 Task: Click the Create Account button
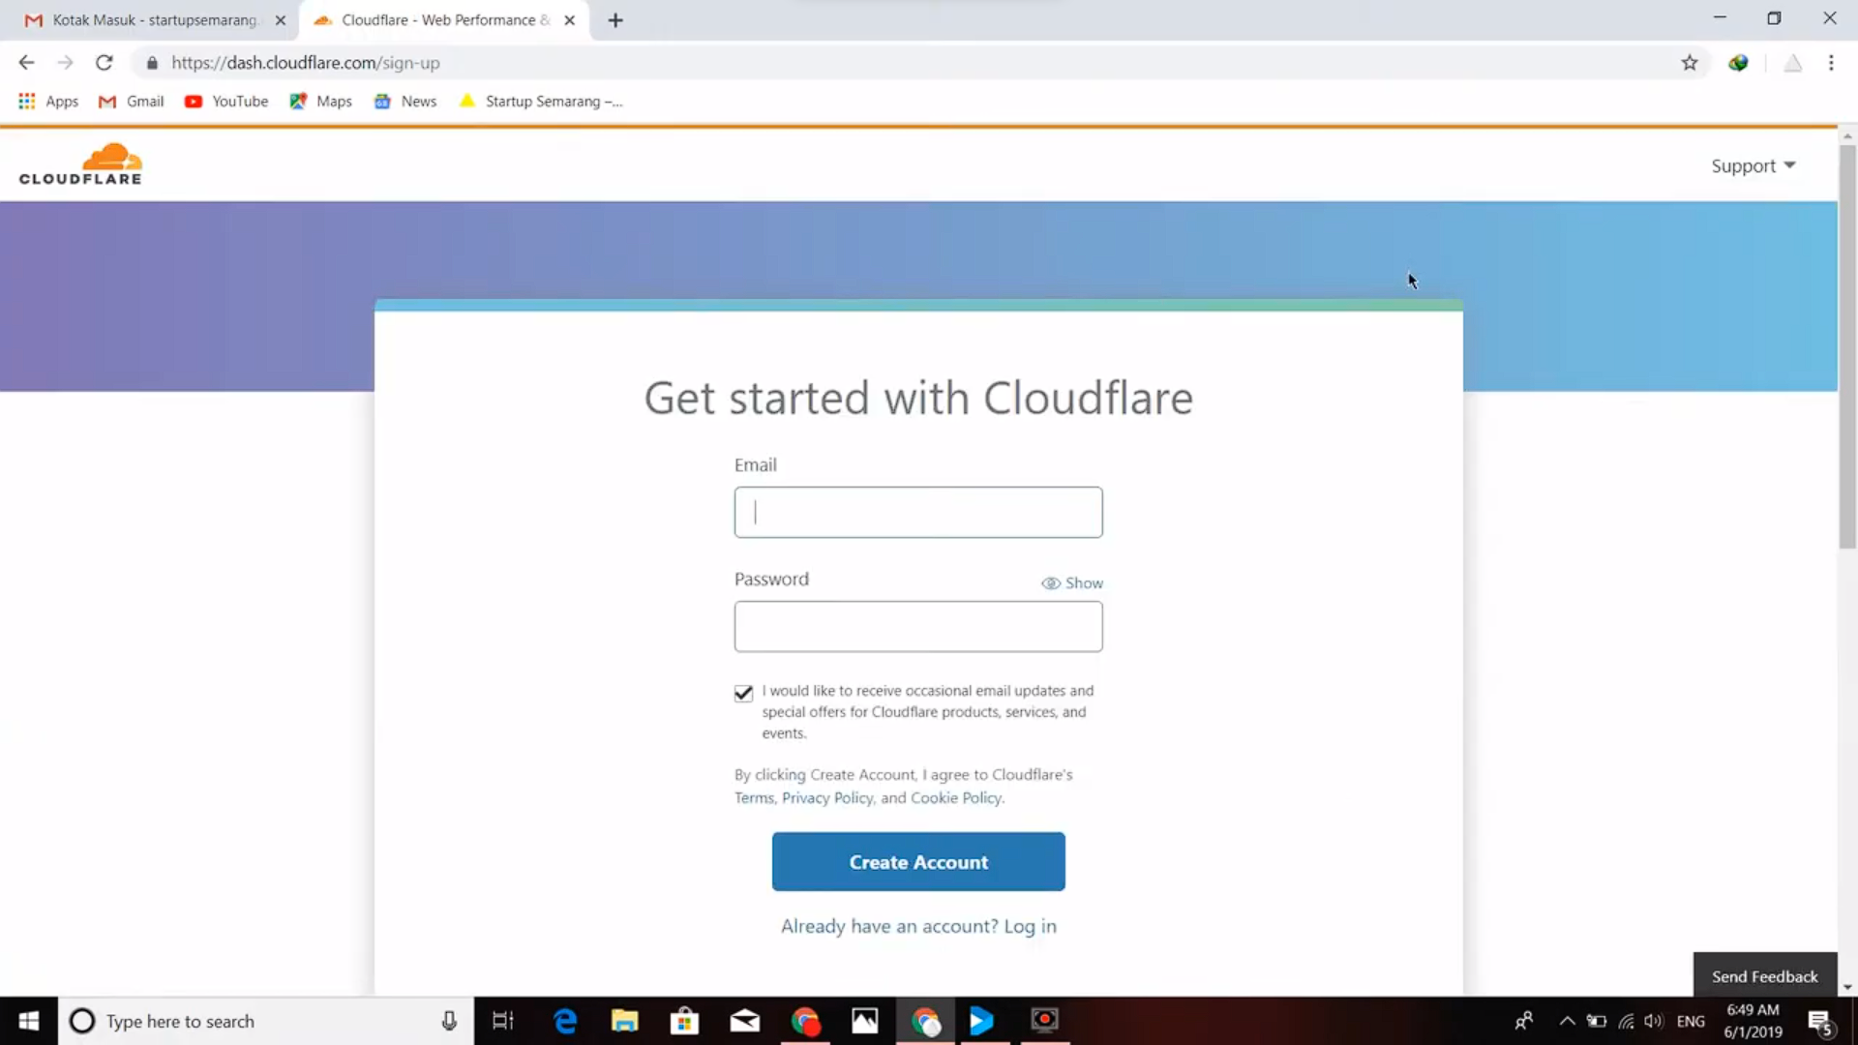tap(918, 861)
